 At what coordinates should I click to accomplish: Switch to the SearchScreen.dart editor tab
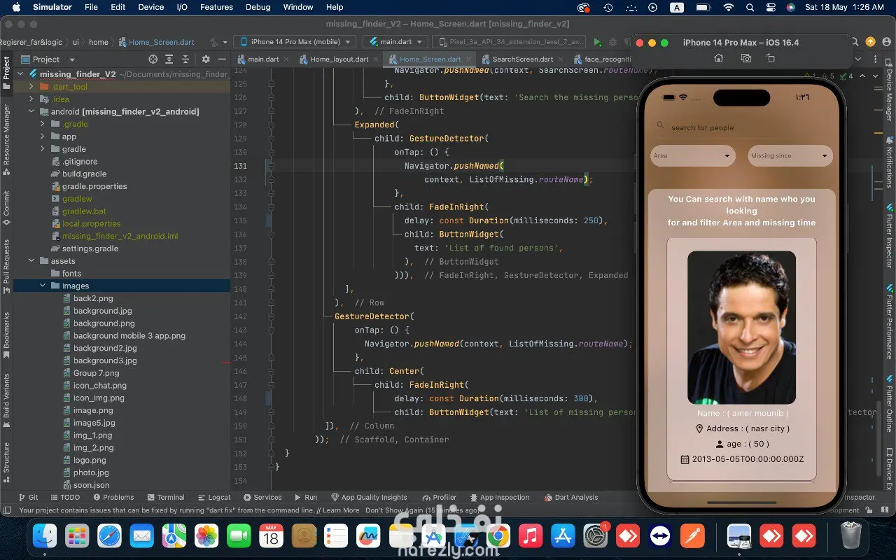tap(522, 59)
